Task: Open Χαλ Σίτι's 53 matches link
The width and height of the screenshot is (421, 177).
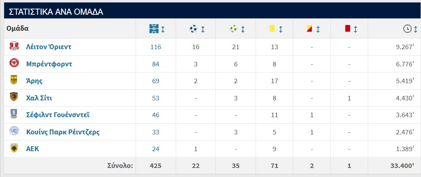Action: tap(156, 98)
